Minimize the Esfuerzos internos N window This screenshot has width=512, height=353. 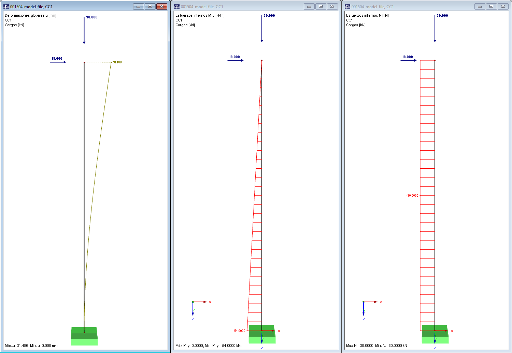click(x=480, y=6)
